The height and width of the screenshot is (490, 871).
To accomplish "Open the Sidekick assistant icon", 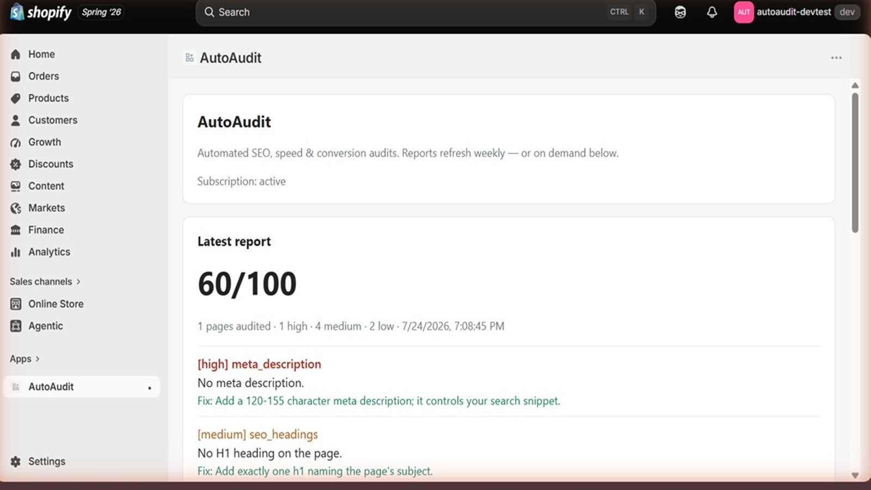I will click(680, 12).
